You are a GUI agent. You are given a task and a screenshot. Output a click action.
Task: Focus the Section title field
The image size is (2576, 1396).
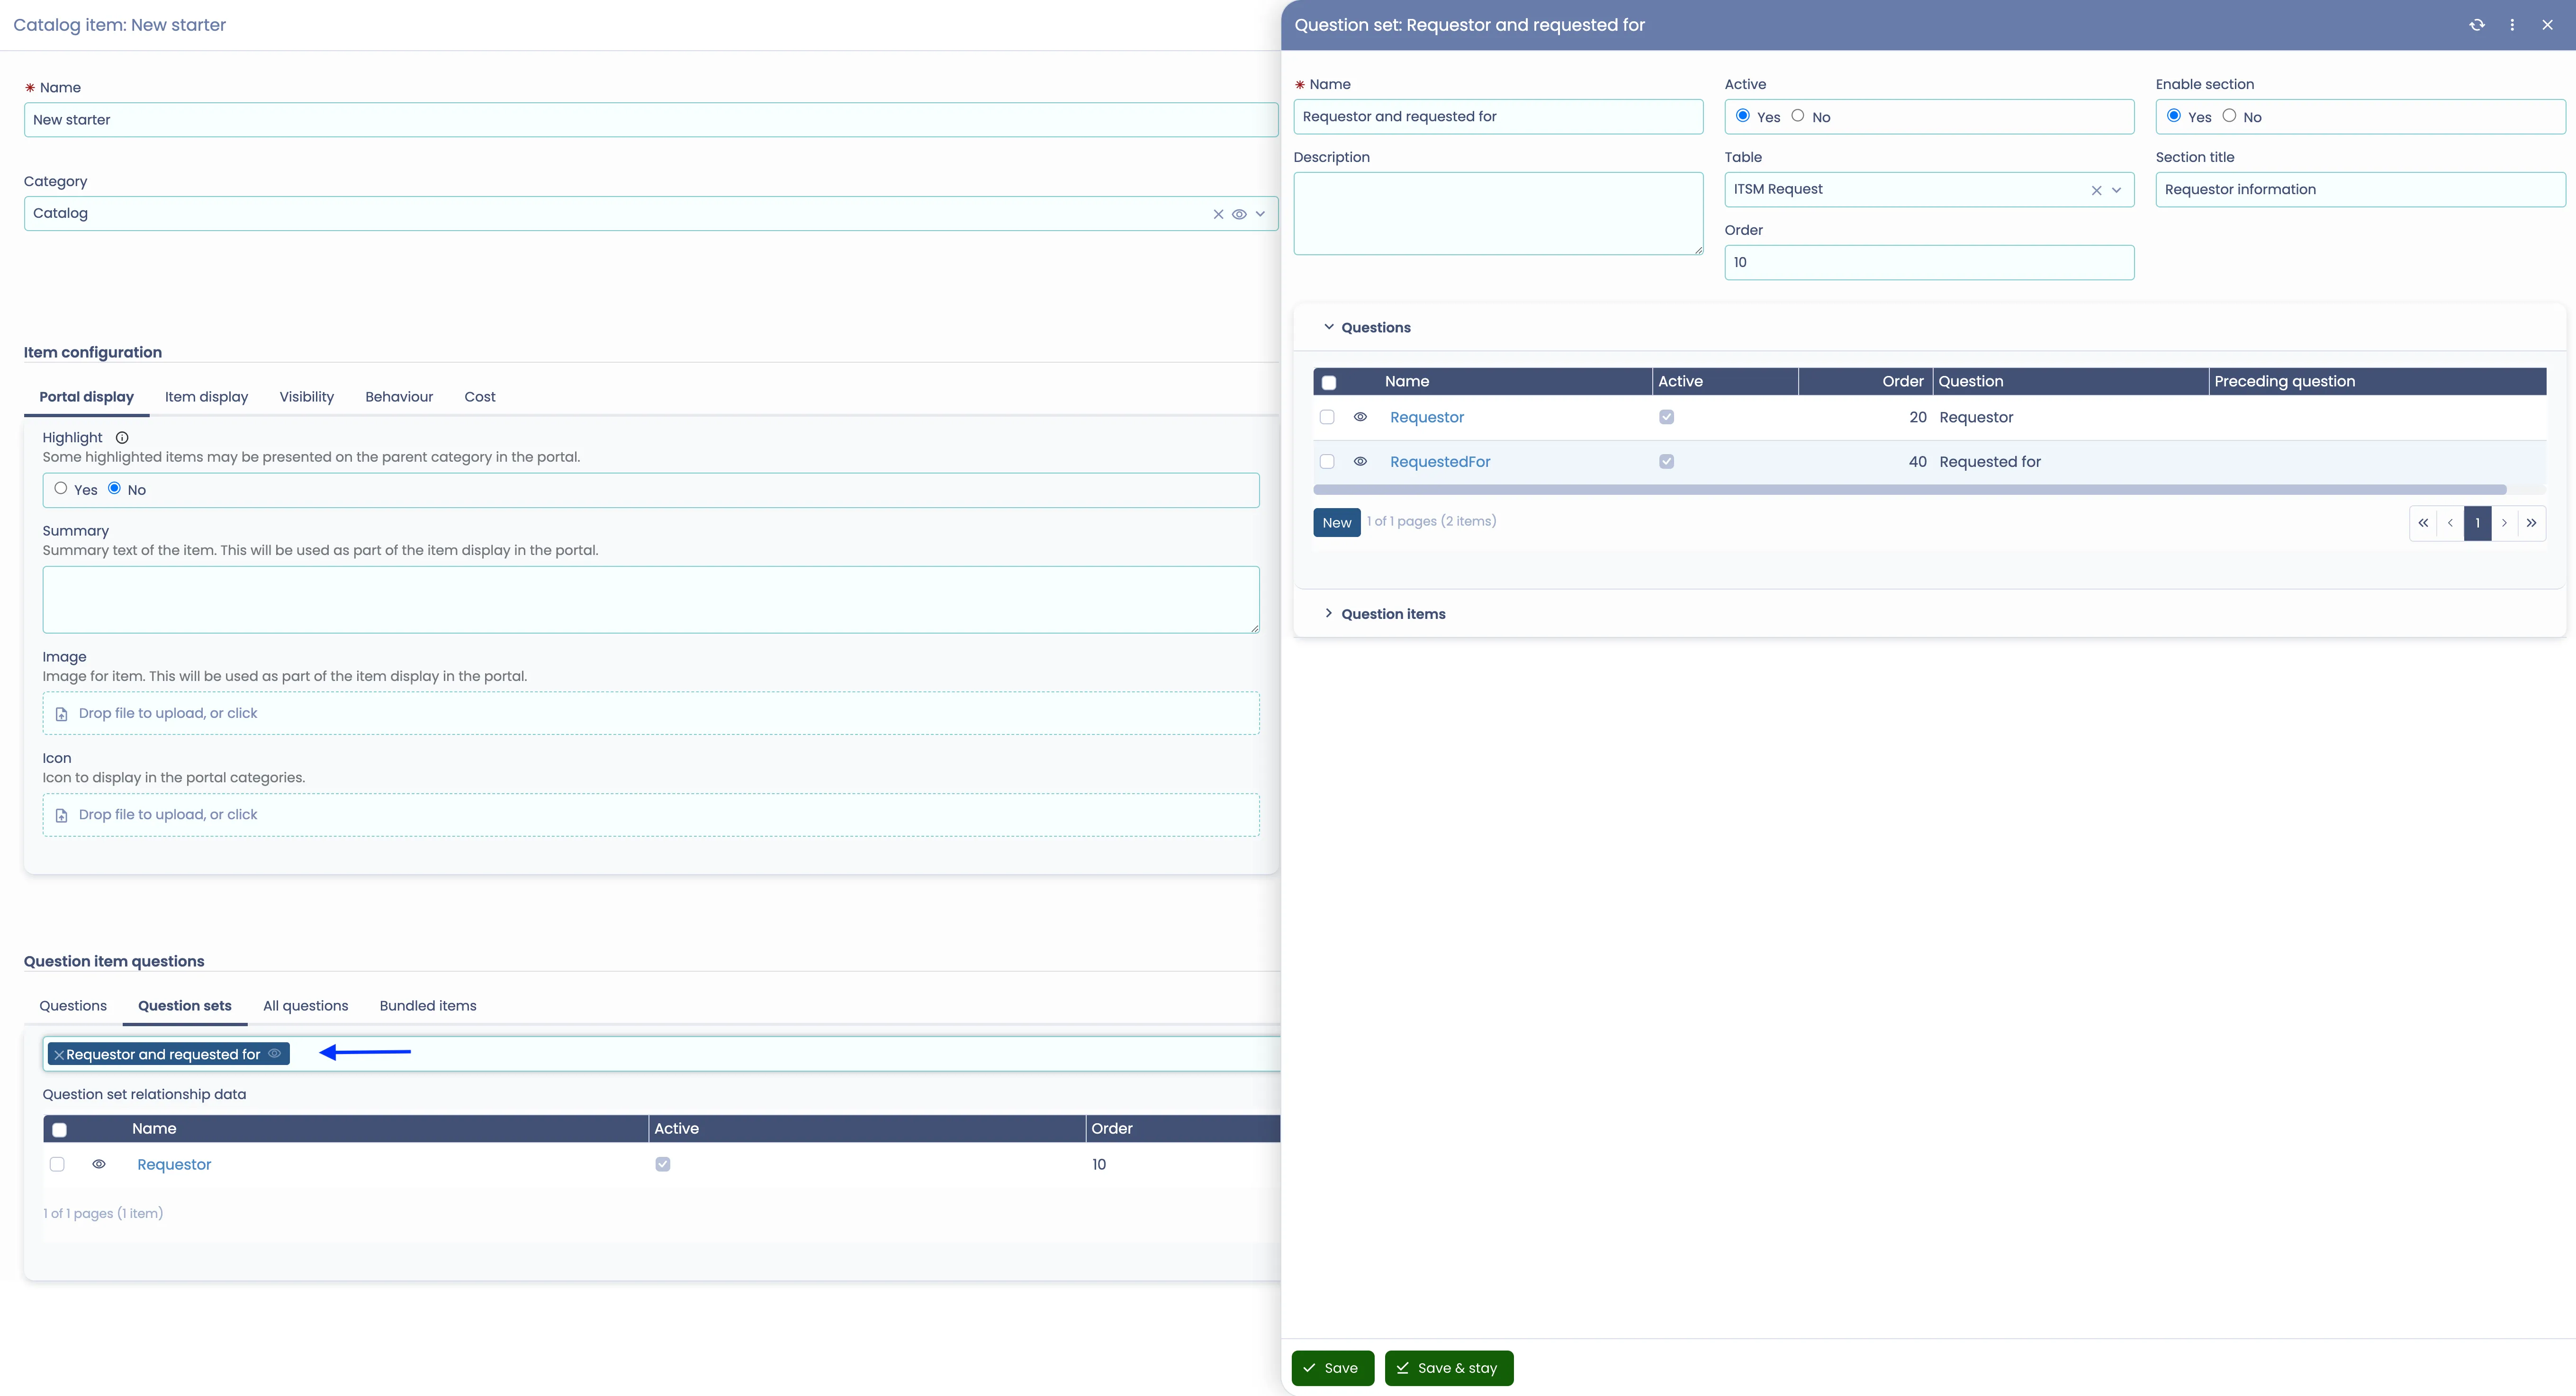pos(2360,190)
